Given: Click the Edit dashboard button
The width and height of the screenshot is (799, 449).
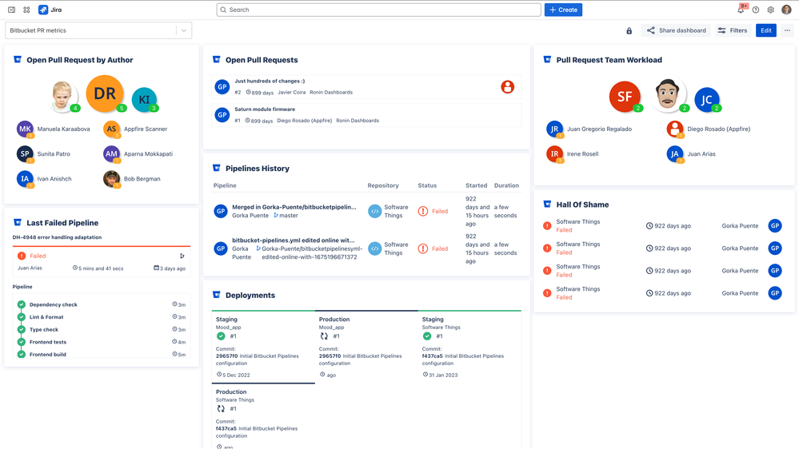Looking at the screenshot, I should (x=766, y=30).
